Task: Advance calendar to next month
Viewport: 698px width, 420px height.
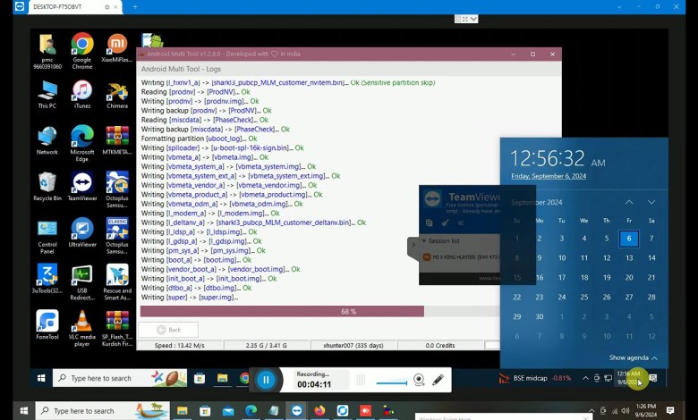Action: click(x=651, y=203)
